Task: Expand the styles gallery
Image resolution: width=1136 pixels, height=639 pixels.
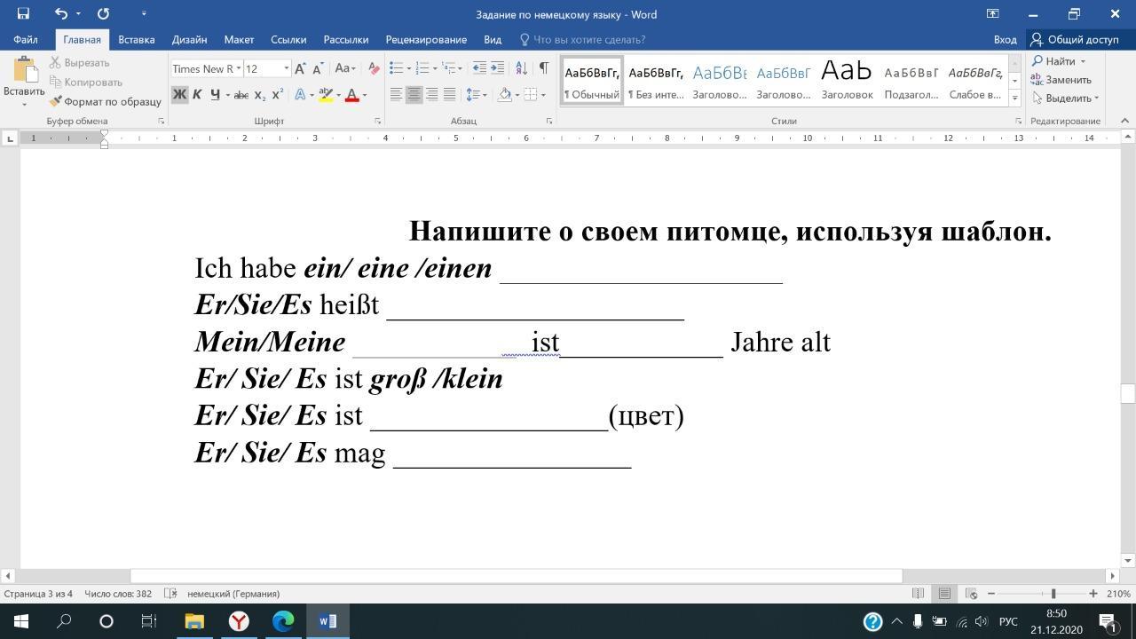Action: coord(1014,99)
